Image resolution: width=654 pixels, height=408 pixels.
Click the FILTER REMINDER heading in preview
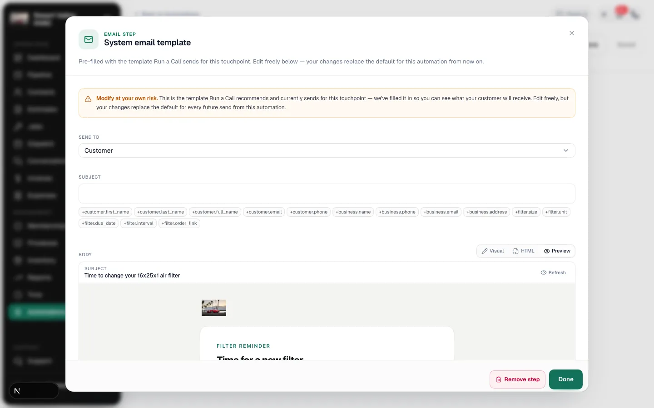[x=243, y=346]
